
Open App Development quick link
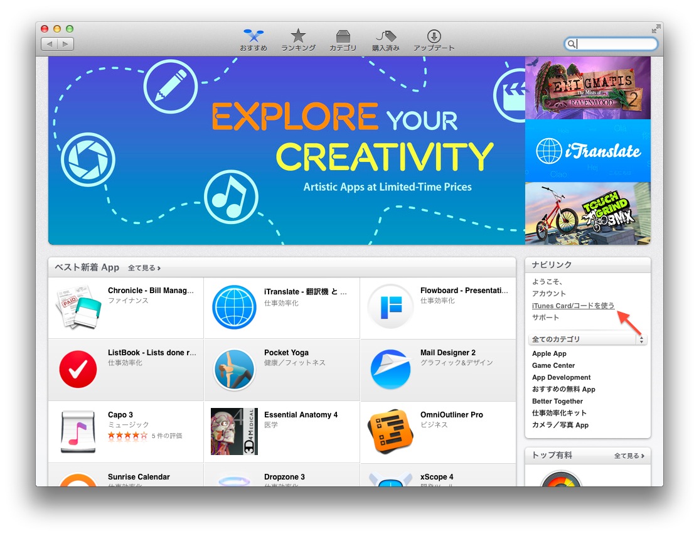tap(561, 378)
